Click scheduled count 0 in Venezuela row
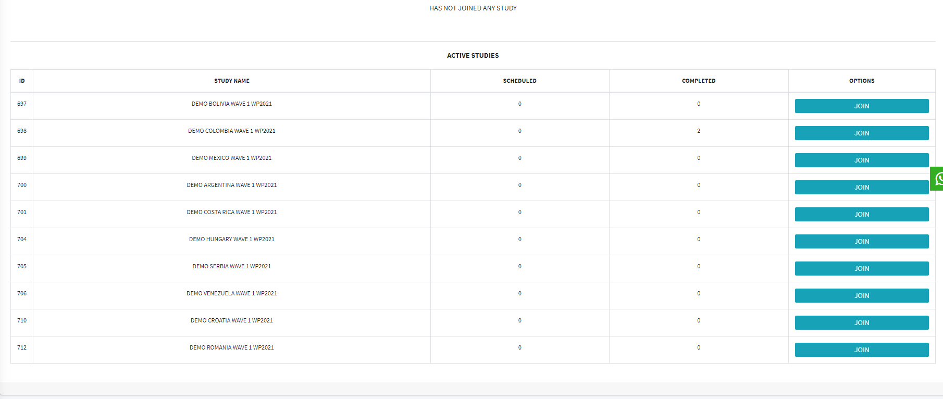The height and width of the screenshot is (399, 943). pos(519,293)
